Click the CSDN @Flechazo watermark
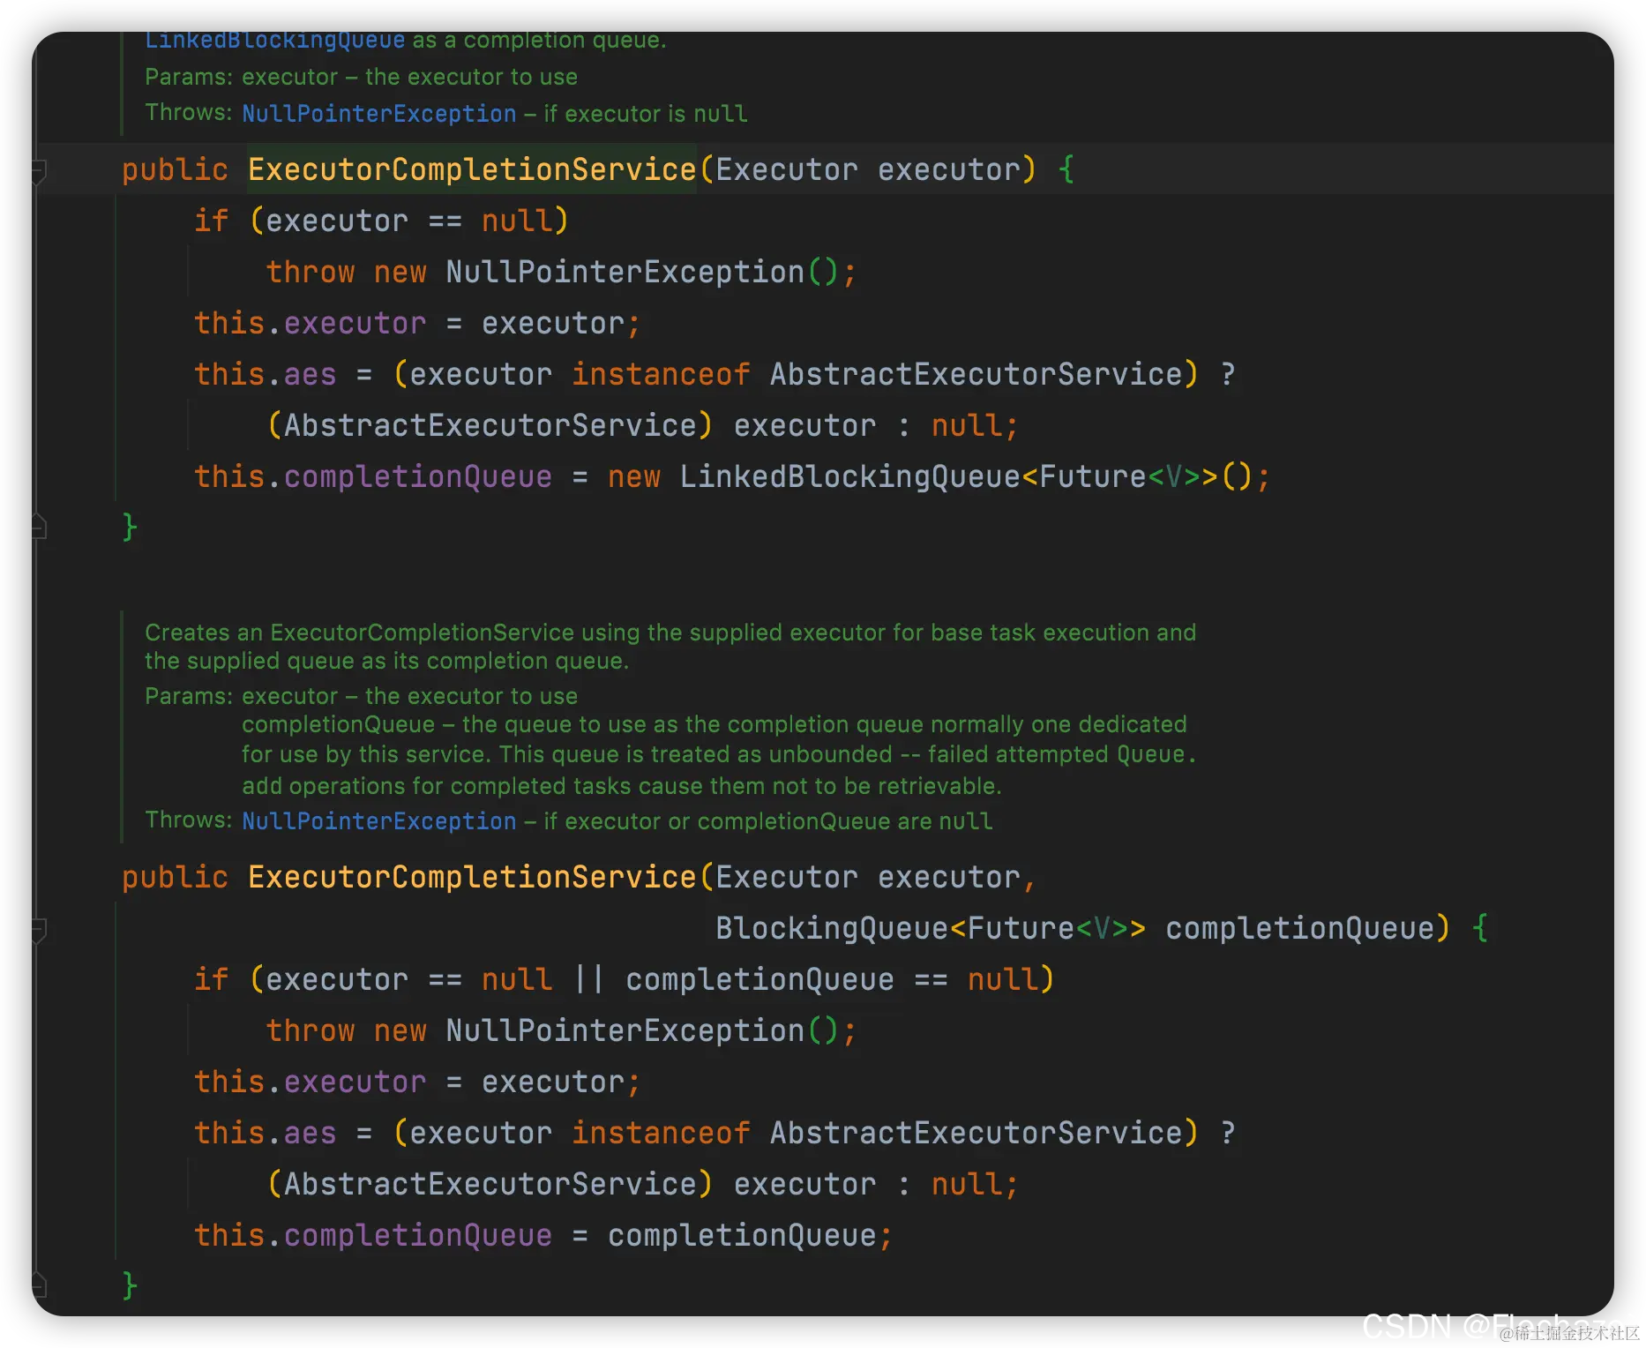Image resolution: width=1646 pixels, height=1348 pixels. [x=1491, y=1325]
